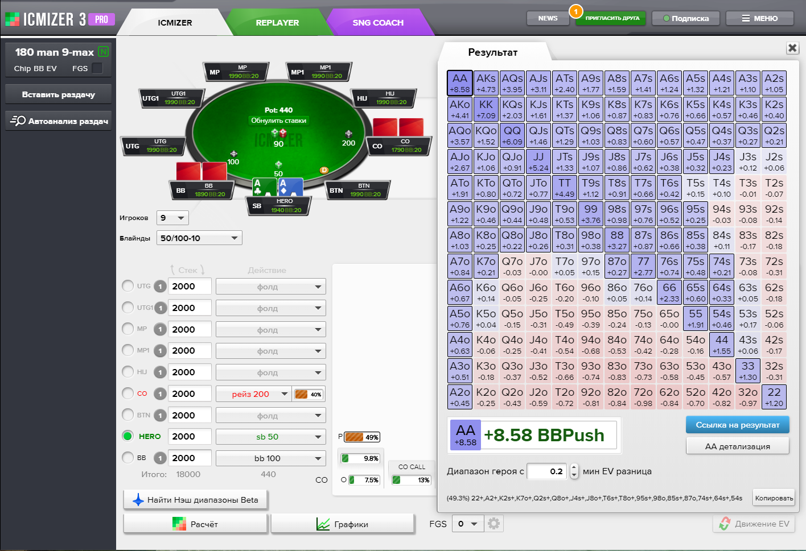Switch to the REPLAYER tab
806x551 pixels.
click(277, 23)
